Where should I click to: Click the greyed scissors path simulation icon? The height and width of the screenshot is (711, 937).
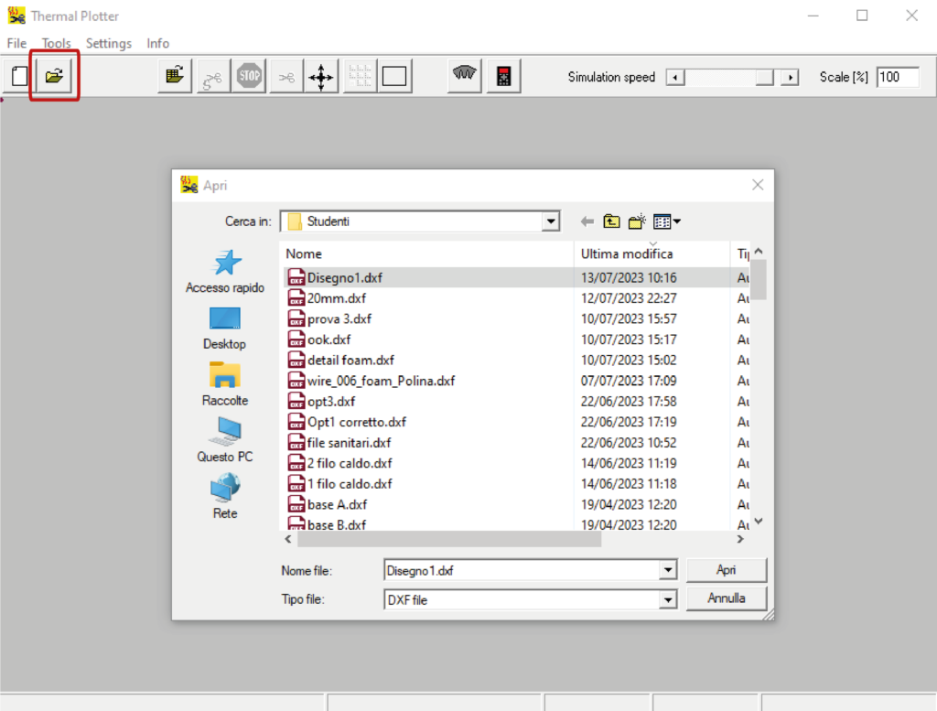point(212,76)
